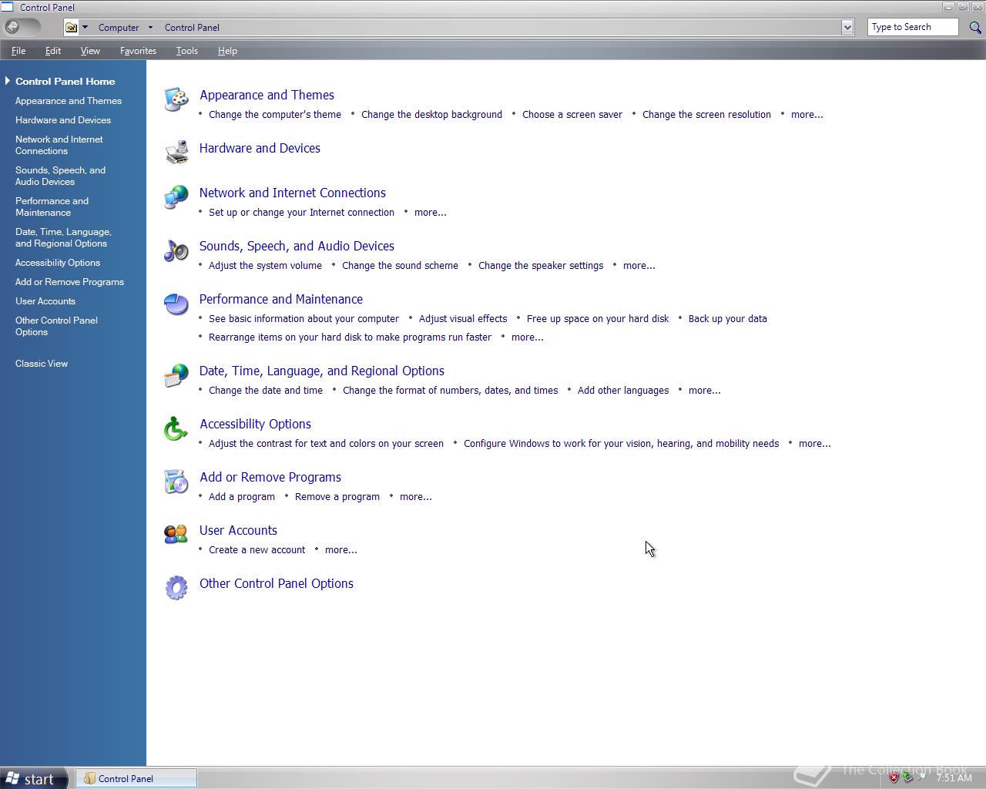
Task: Click Change the sound scheme
Action: click(400, 265)
